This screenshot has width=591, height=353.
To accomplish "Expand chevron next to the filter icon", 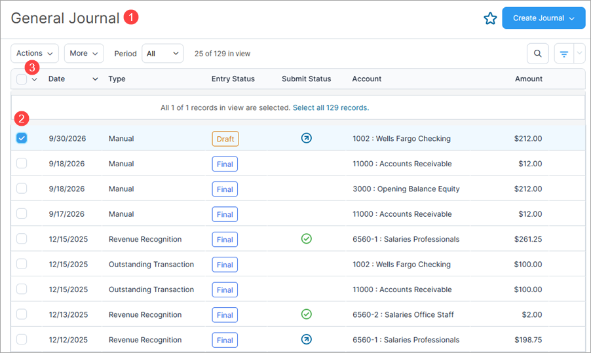I will click(x=579, y=54).
